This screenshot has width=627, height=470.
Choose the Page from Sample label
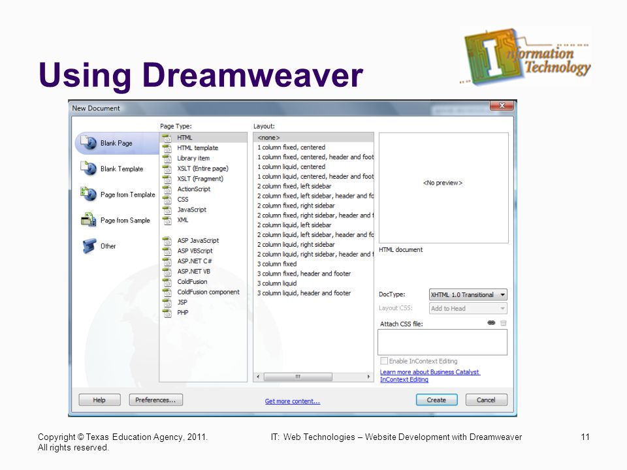click(x=125, y=220)
